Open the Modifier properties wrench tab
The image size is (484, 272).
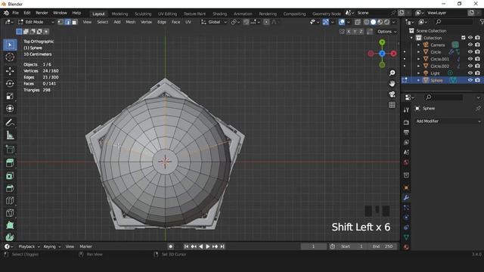point(406,198)
